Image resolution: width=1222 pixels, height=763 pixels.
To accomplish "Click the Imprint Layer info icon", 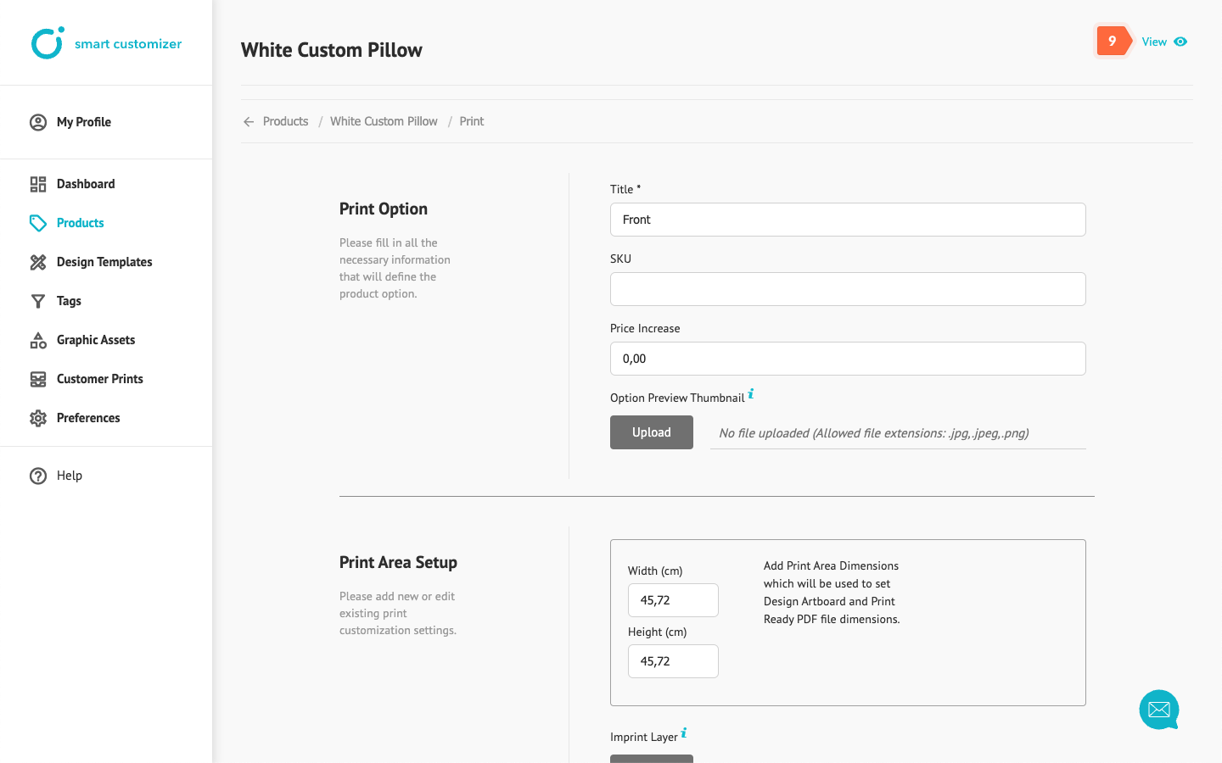I will coord(684,732).
